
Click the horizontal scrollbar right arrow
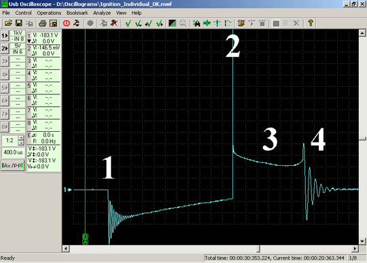(355, 249)
